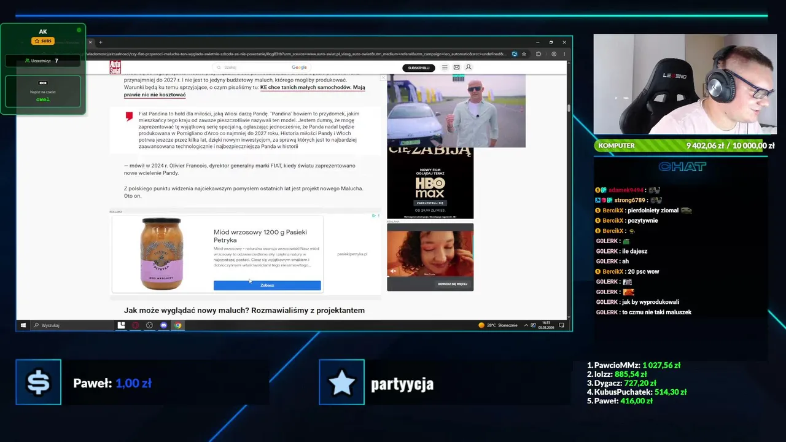This screenshot has width=786, height=442.
Task: Open the Windows Start menu
Action: tap(23, 325)
